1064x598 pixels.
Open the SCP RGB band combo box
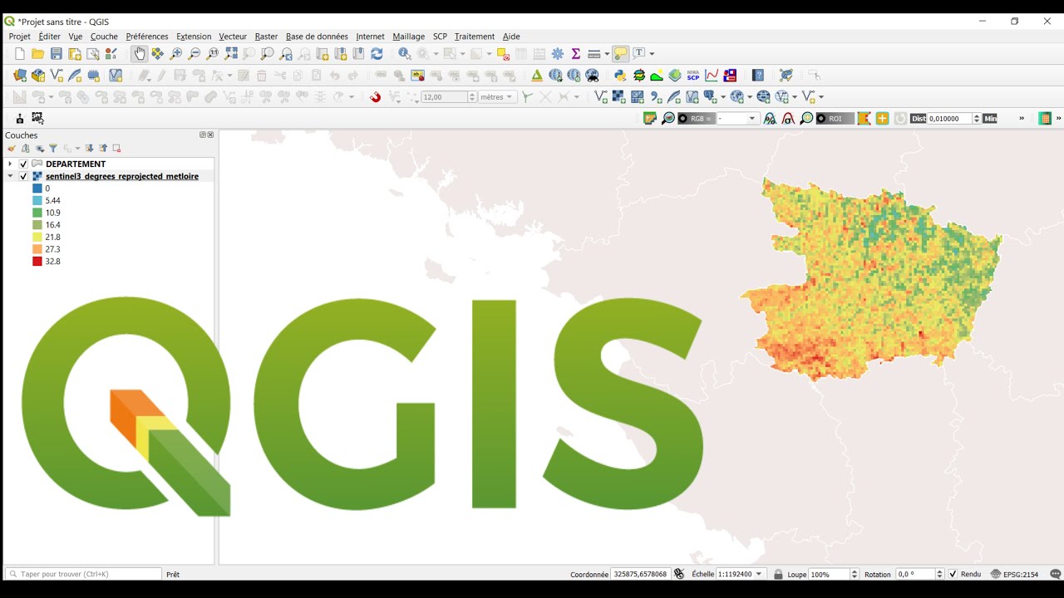tap(738, 119)
